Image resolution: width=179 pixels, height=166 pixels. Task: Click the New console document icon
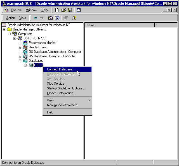pyautogui.click(x=57, y=10)
